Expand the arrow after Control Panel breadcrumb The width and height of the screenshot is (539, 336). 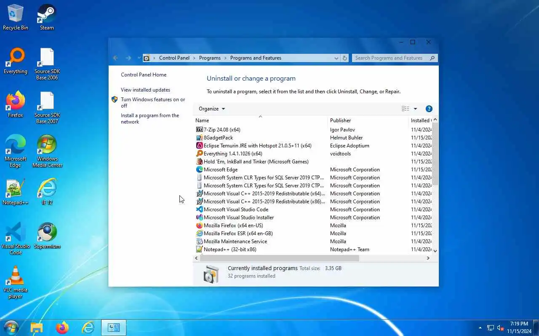194,58
